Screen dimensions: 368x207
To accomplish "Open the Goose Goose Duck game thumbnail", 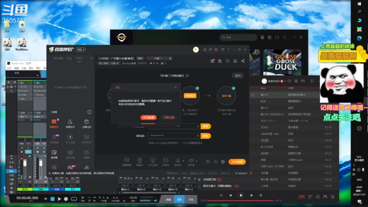I will coord(282,63).
